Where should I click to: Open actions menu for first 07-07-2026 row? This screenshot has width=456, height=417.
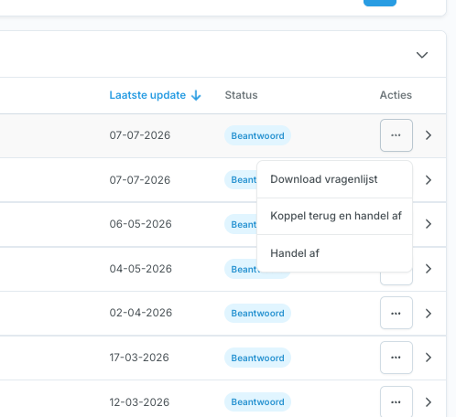click(x=396, y=135)
